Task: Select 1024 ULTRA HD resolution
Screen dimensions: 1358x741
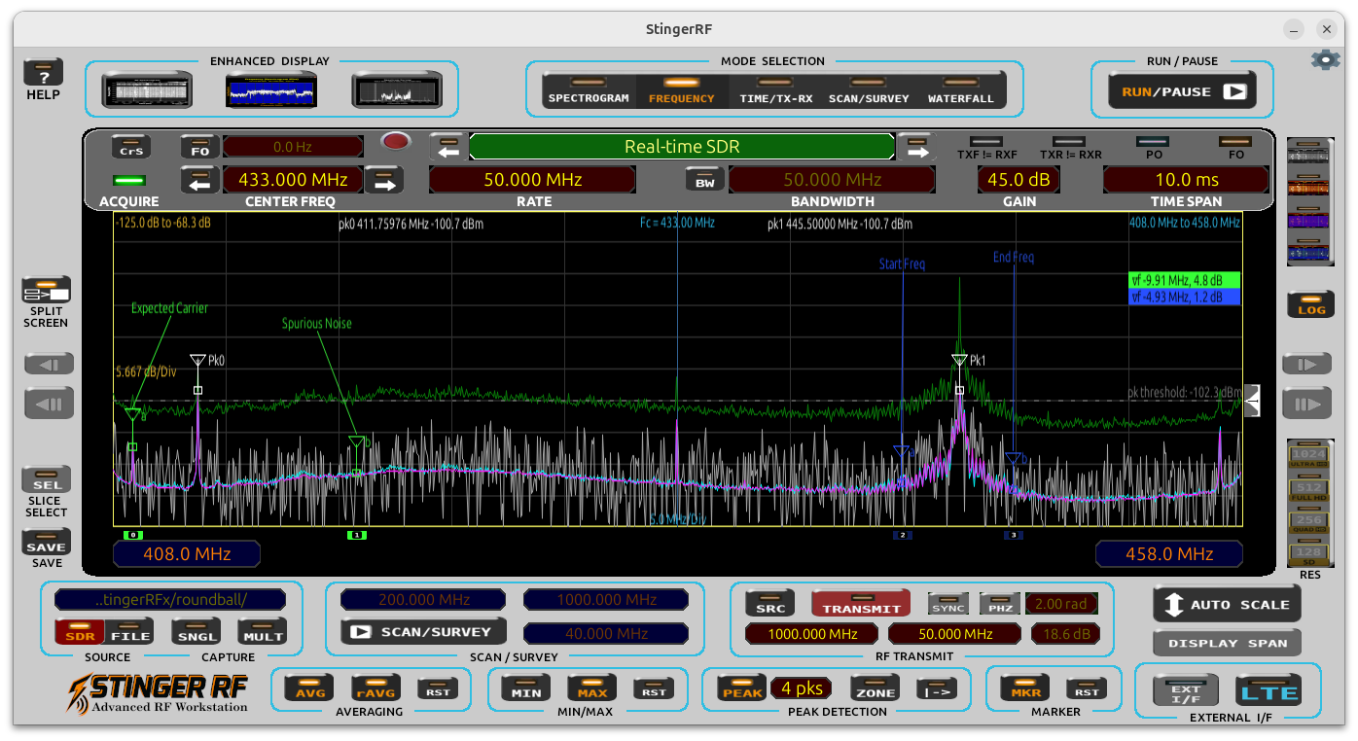Action: pyautogui.click(x=1309, y=457)
